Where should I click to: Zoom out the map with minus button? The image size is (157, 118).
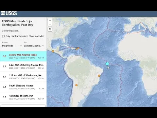[x=50, y=24]
